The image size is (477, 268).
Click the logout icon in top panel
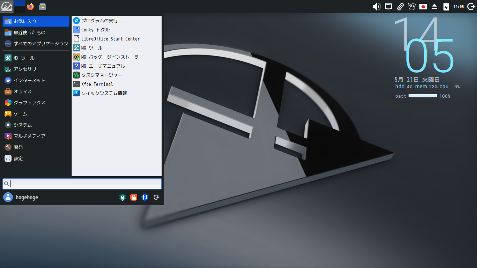pyautogui.click(x=471, y=6)
